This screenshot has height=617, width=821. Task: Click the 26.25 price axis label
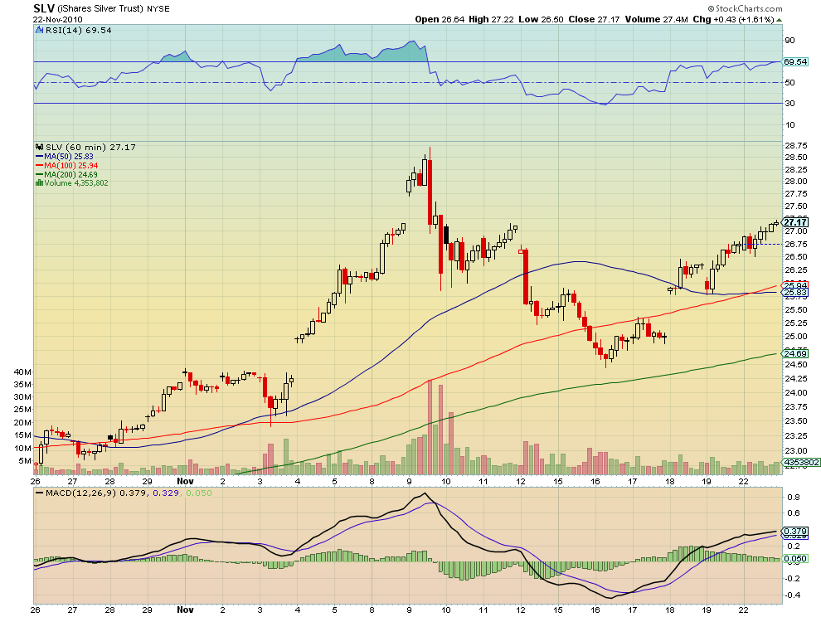[796, 270]
